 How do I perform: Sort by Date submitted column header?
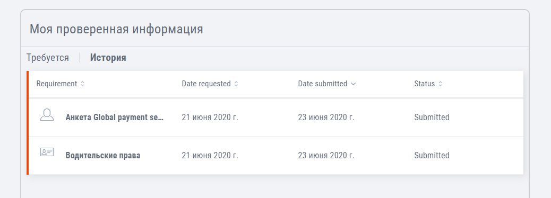(x=323, y=84)
